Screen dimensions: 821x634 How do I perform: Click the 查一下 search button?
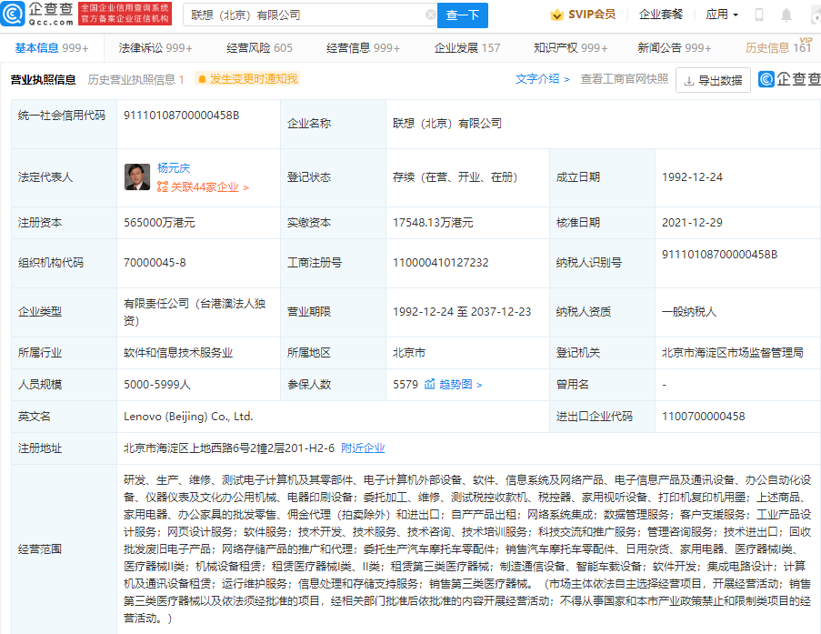point(463,15)
